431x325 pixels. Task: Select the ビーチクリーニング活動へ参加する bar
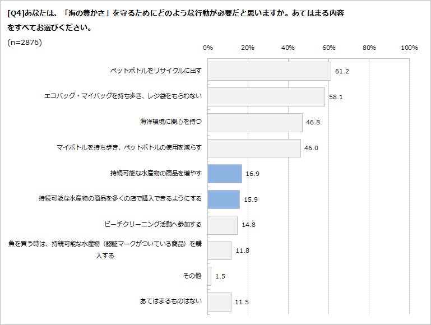(x=223, y=225)
